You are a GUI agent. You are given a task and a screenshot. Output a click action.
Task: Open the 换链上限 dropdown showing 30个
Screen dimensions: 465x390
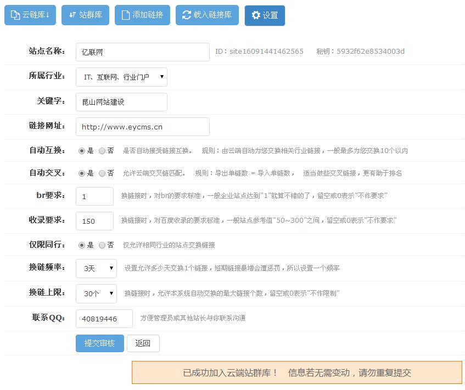[96, 293]
